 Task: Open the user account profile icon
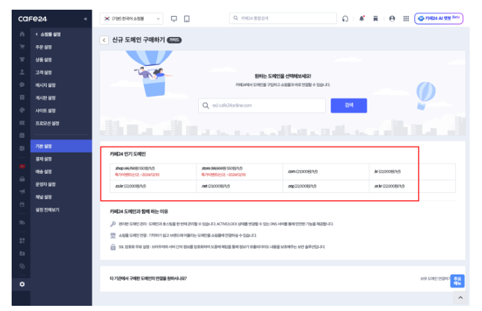point(392,19)
